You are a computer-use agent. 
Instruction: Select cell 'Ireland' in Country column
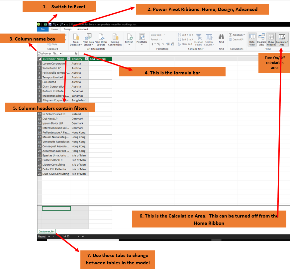pos(80,114)
